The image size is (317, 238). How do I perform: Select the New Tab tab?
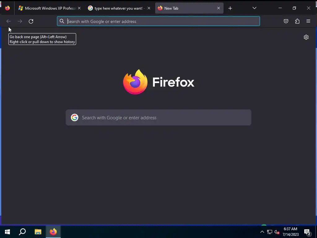[189, 8]
